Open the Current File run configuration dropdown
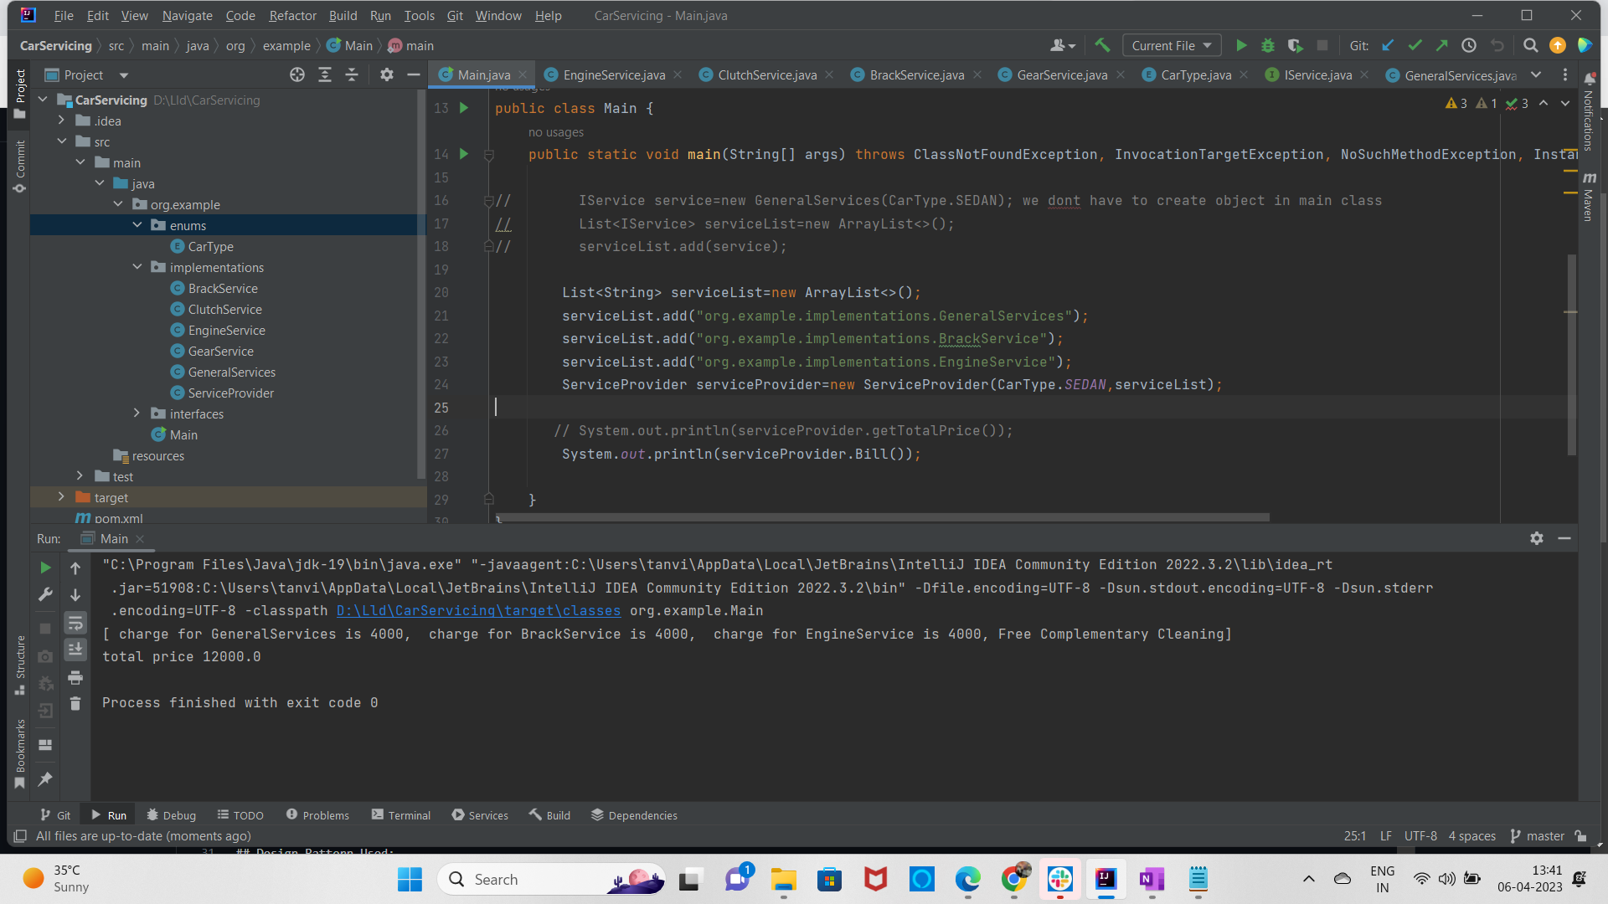 pyautogui.click(x=1171, y=46)
